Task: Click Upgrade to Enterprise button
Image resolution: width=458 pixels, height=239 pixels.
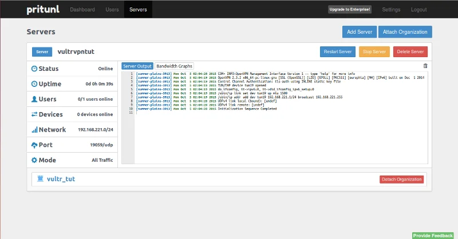Action: pyautogui.click(x=350, y=9)
